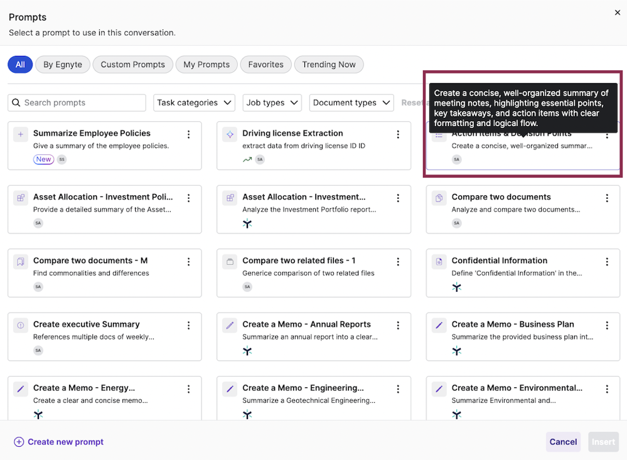This screenshot has height=460, width=627.
Task: Open the three-dot menu on Confidential Information
Action: tap(607, 262)
